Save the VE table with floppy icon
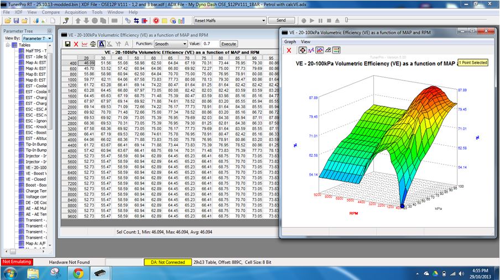500x280 pixels. coord(67,44)
